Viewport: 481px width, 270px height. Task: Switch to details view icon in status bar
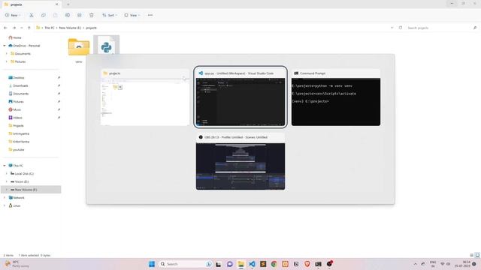(x=472, y=255)
